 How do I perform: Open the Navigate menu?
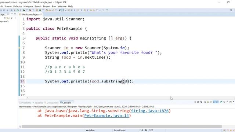click(28, 7)
